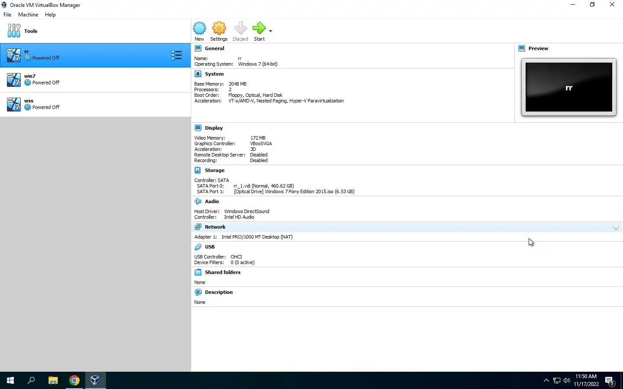Screen dimensions: 623x389
Task: Open the Settings gear toolbar icon
Action: [x=219, y=29]
